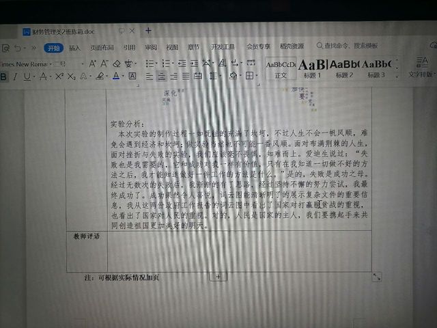Switch to the 页面布局 tab

102,48
